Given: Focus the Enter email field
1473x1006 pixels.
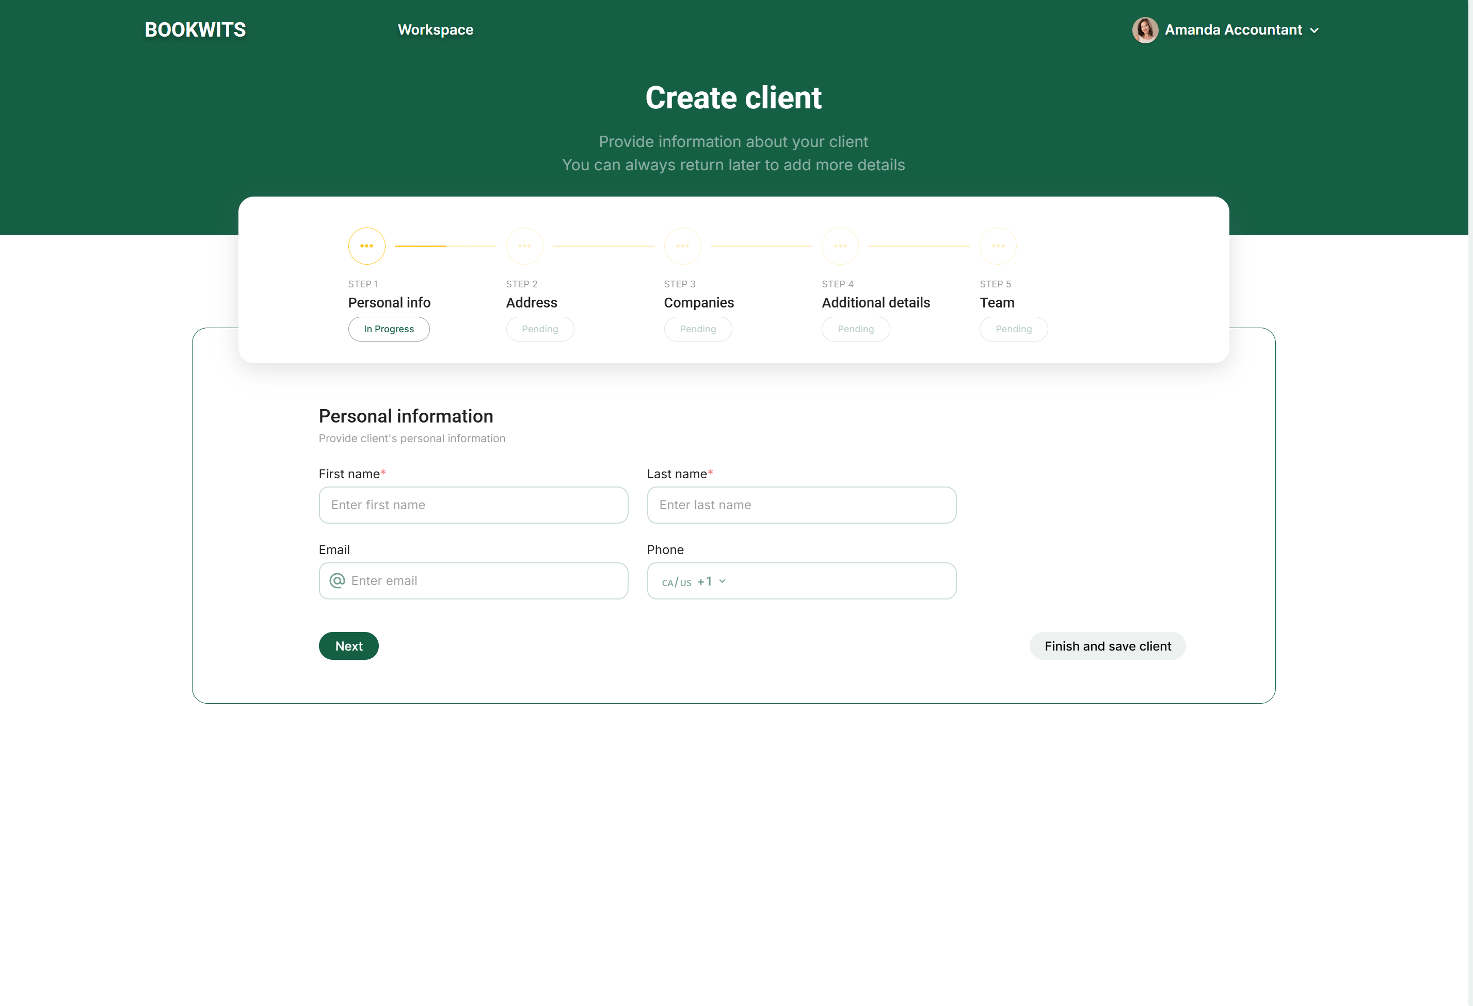Looking at the screenshot, I should click(473, 581).
